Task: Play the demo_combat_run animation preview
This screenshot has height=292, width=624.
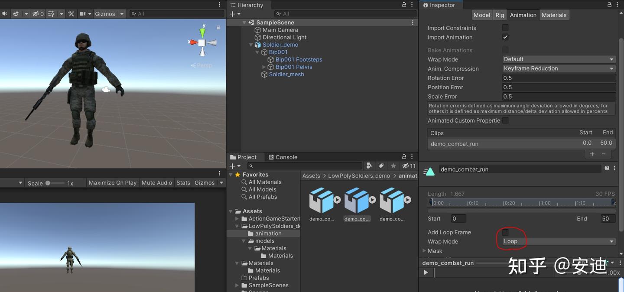Action: pos(426,273)
